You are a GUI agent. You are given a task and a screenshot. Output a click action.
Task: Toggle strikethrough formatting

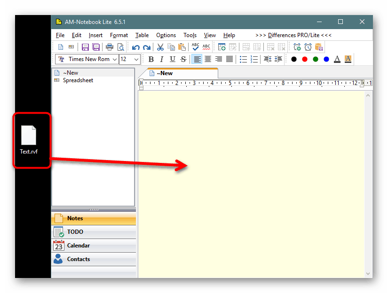pyautogui.click(x=183, y=59)
